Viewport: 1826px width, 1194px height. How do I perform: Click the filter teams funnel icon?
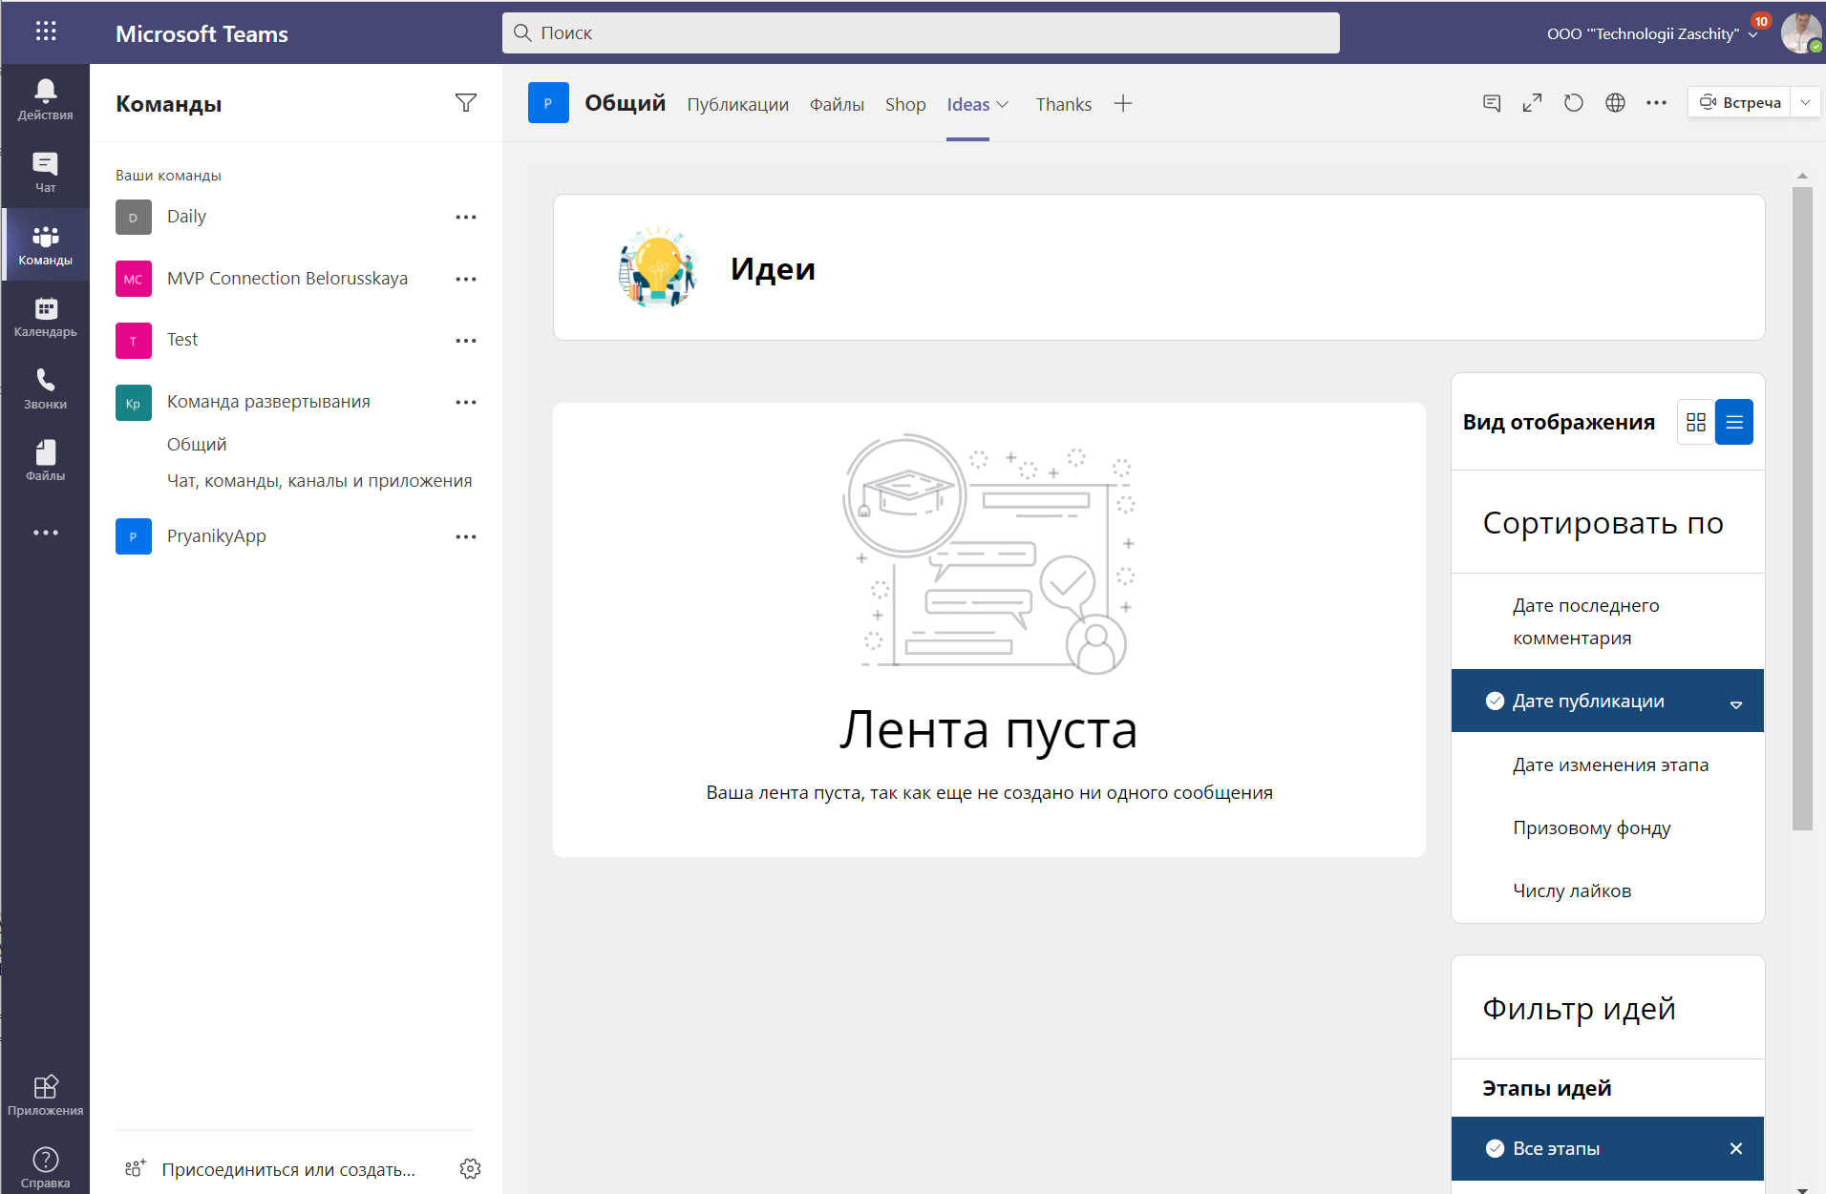(x=466, y=103)
